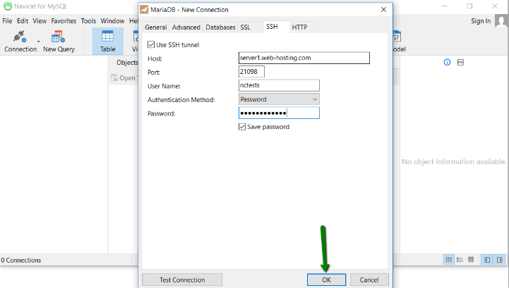The width and height of the screenshot is (509, 288).
Task: Select the SSH tab
Action: (x=272, y=27)
